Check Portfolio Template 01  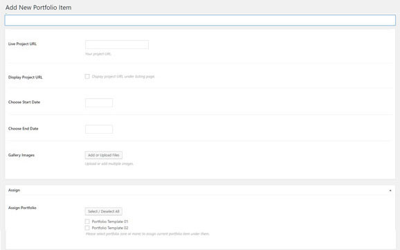click(87, 222)
